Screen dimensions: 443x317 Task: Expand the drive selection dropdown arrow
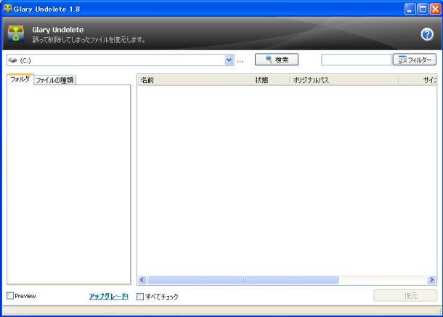tap(229, 60)
